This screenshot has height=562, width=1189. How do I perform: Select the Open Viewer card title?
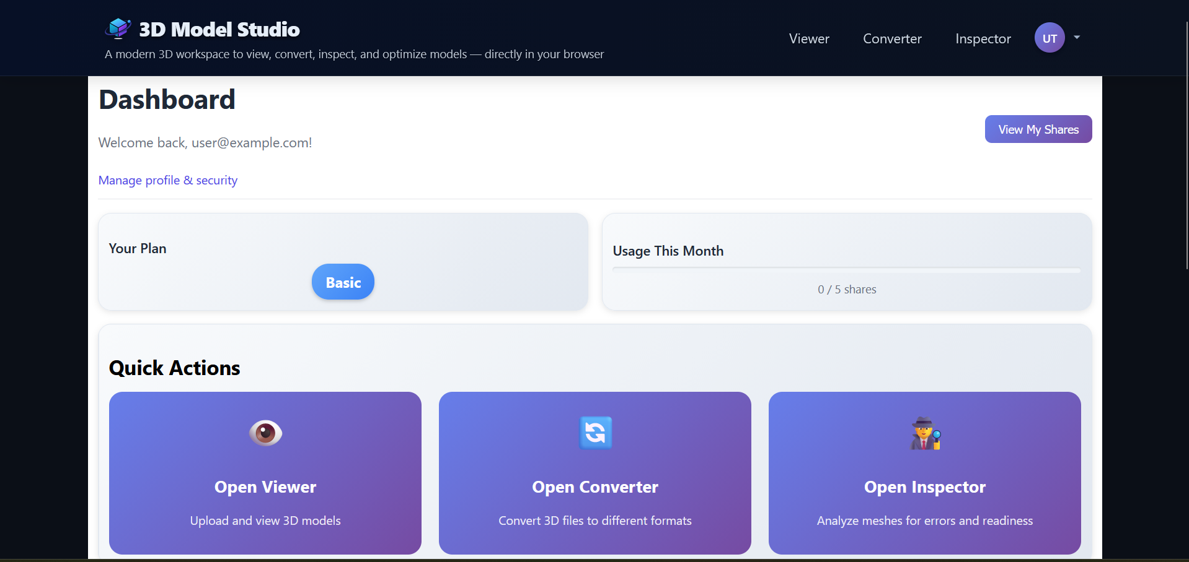pyautogui.click(x=265, y=487)
